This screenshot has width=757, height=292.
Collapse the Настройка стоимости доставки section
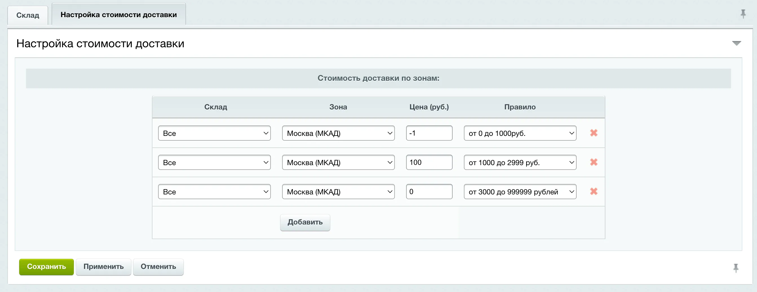click(x=736, y=43)
